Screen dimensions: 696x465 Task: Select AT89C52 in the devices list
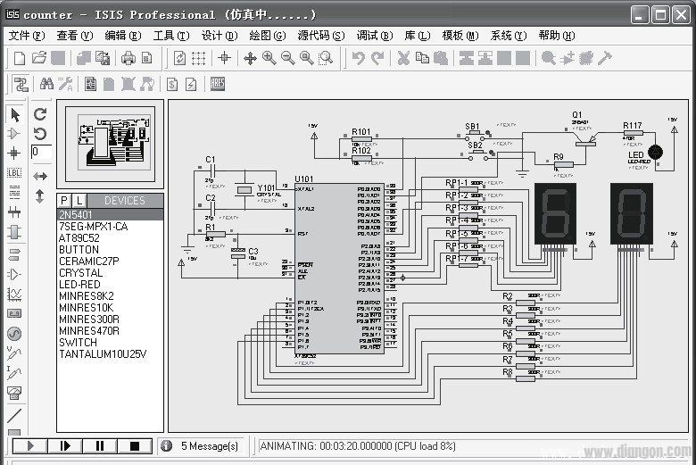click(110, 238)
